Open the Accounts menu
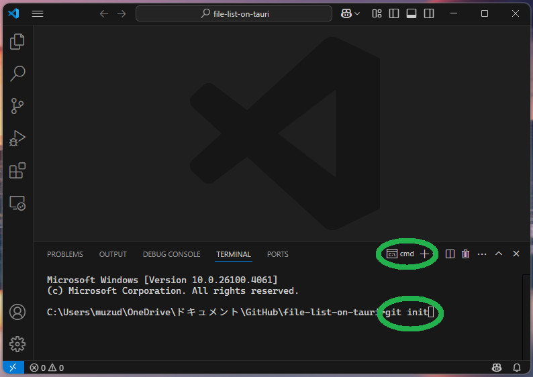 tap(17, 312)
